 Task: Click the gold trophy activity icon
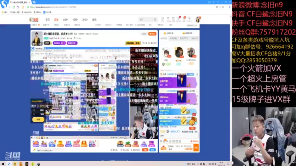[x=60, y=144]
